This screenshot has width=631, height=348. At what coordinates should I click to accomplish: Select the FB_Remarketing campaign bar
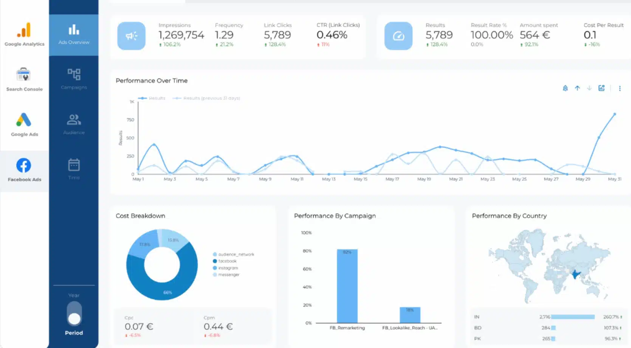347,286
